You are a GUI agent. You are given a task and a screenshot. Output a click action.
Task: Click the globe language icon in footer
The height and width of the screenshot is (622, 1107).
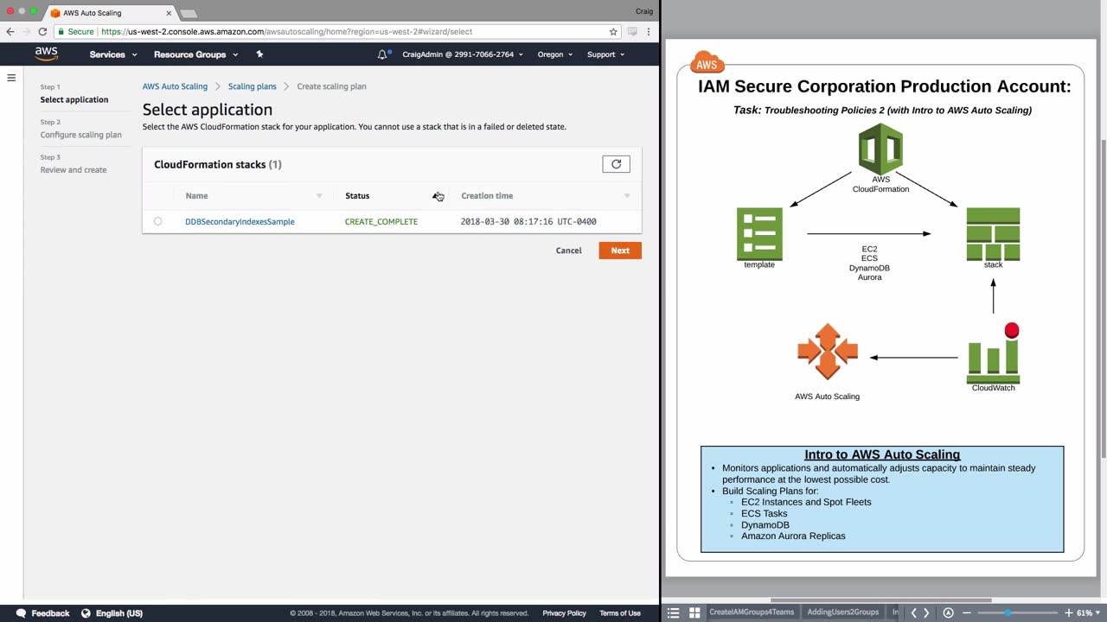[x=86, y=613]
